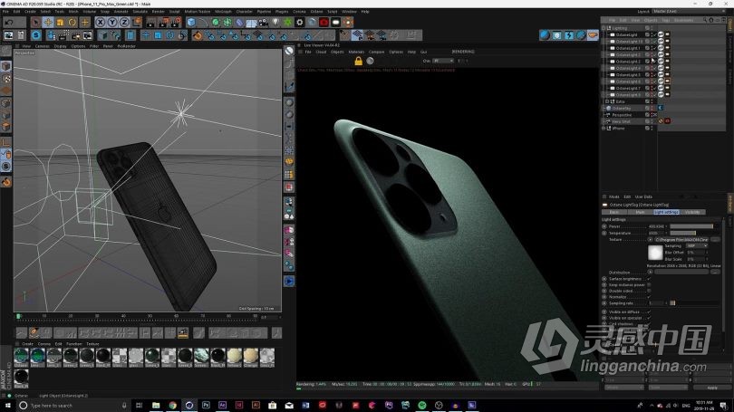Screen dimensions: 734x412
Task: Open the File menu
Action: (x=5, y=11)
